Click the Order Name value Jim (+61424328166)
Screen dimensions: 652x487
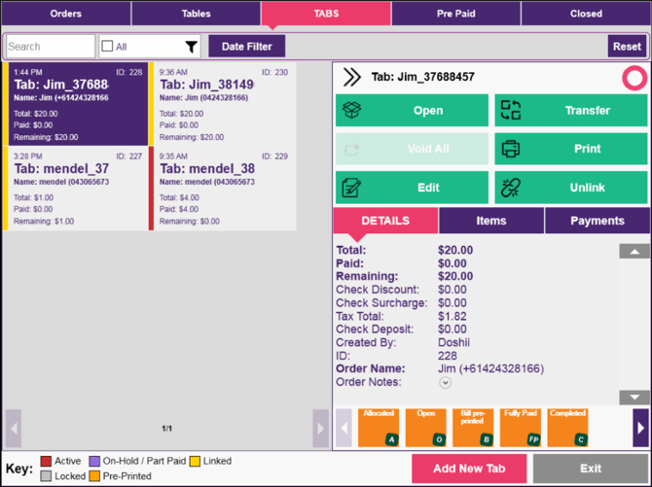490,368
